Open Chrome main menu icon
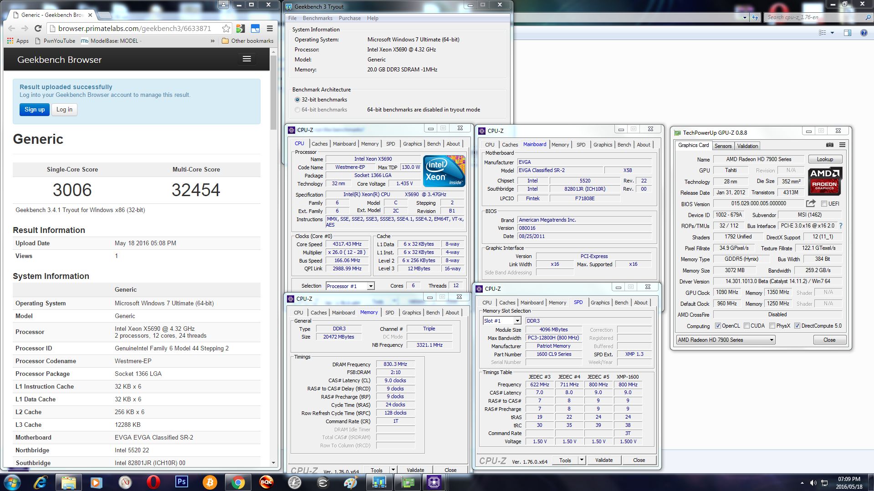This screenshot has height=491, width=874. [x=270, y=28]
